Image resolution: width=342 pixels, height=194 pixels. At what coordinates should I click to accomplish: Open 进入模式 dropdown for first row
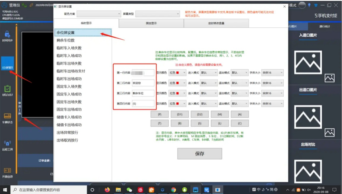[x=208, y=72]
